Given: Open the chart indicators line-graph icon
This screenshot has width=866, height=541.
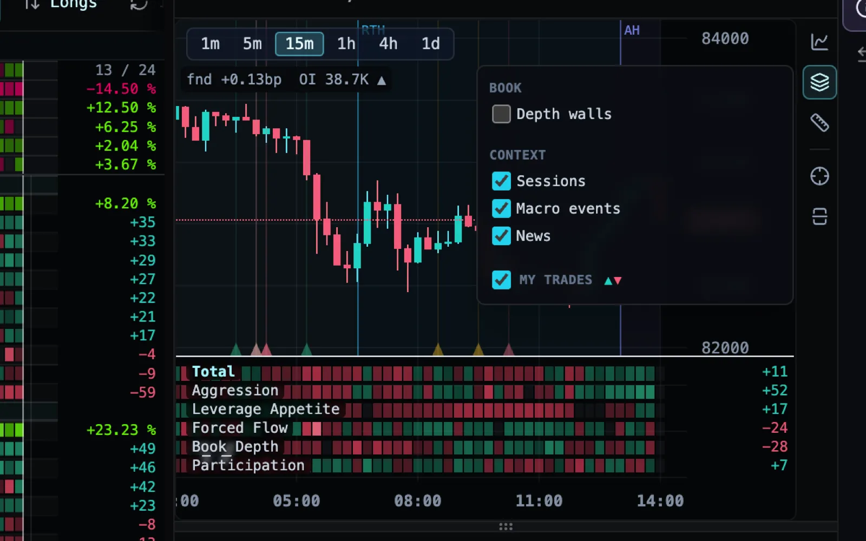Looking at the screenshot, I should [x=819, y=42].
